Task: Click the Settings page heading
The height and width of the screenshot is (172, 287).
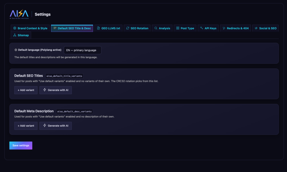Action: (43, 14)
